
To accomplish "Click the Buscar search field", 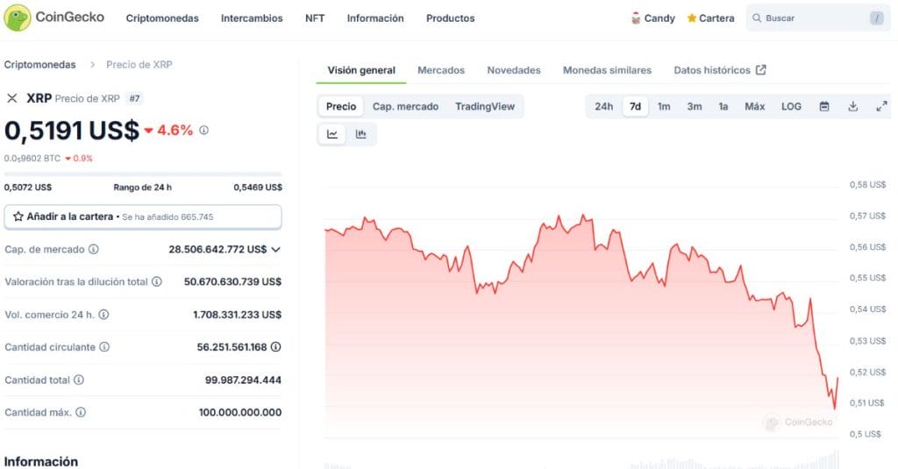I will pyautogui.click(x=818, y=18).
